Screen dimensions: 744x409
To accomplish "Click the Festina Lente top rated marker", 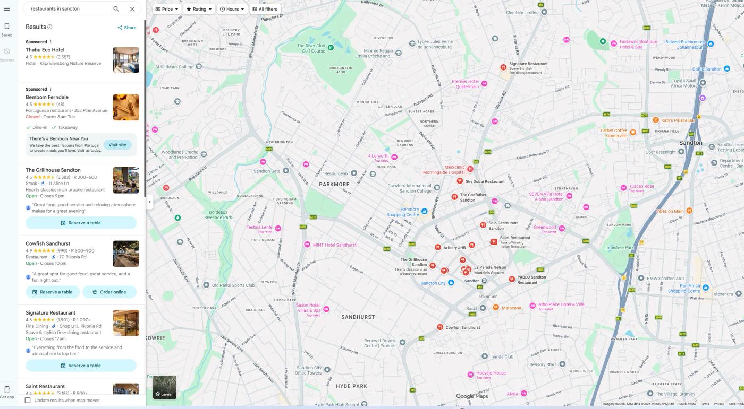I will click(278, 229).
